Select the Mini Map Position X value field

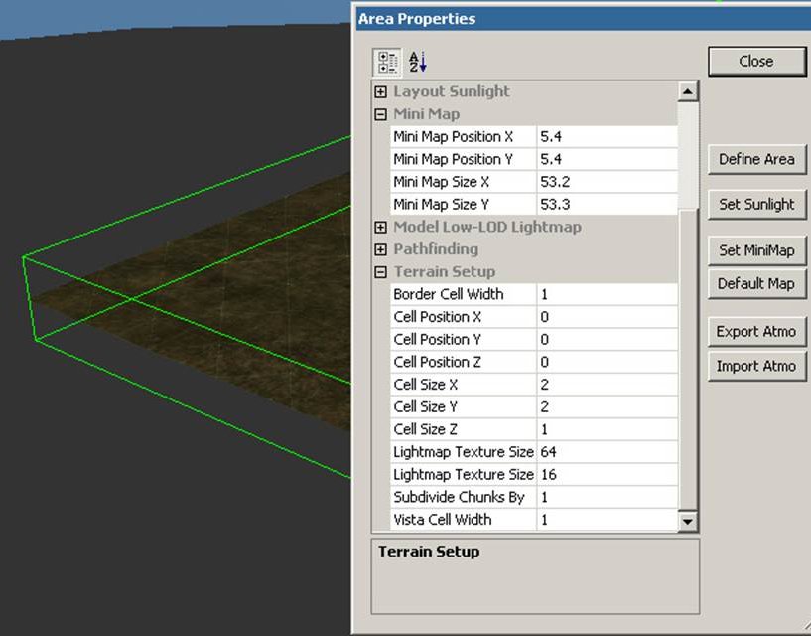point(607,137)
